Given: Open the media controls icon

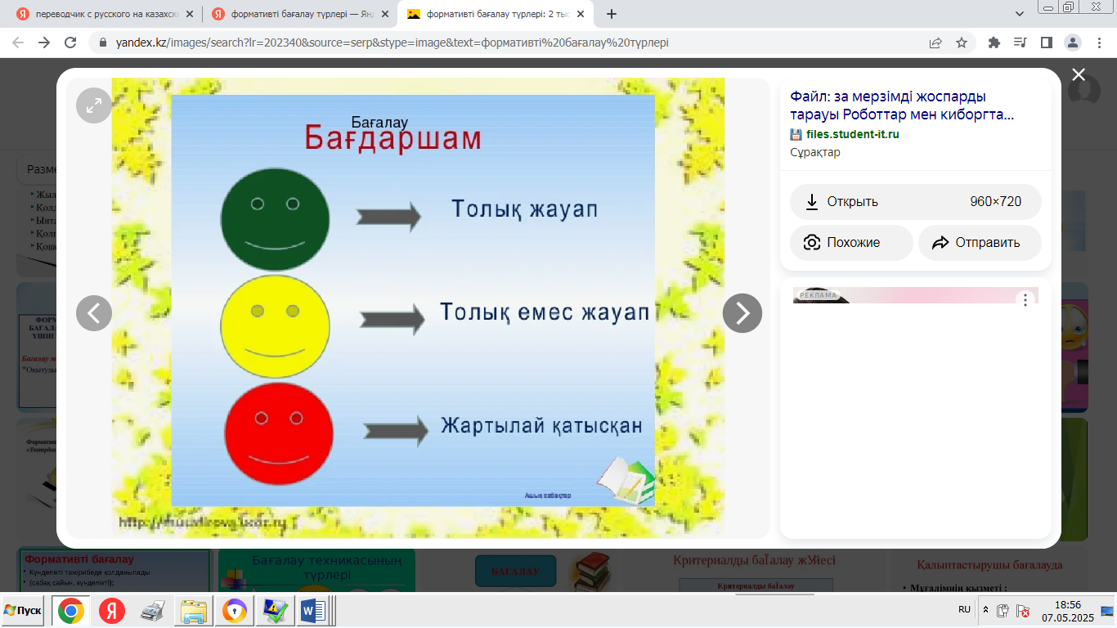Looking at the screenshot, I should pyautogui.click(x=1020, y=43).
